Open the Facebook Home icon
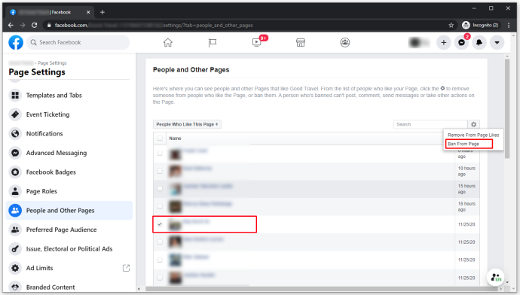The height and width of the screenshot is (295, 520). coord(168,42)
